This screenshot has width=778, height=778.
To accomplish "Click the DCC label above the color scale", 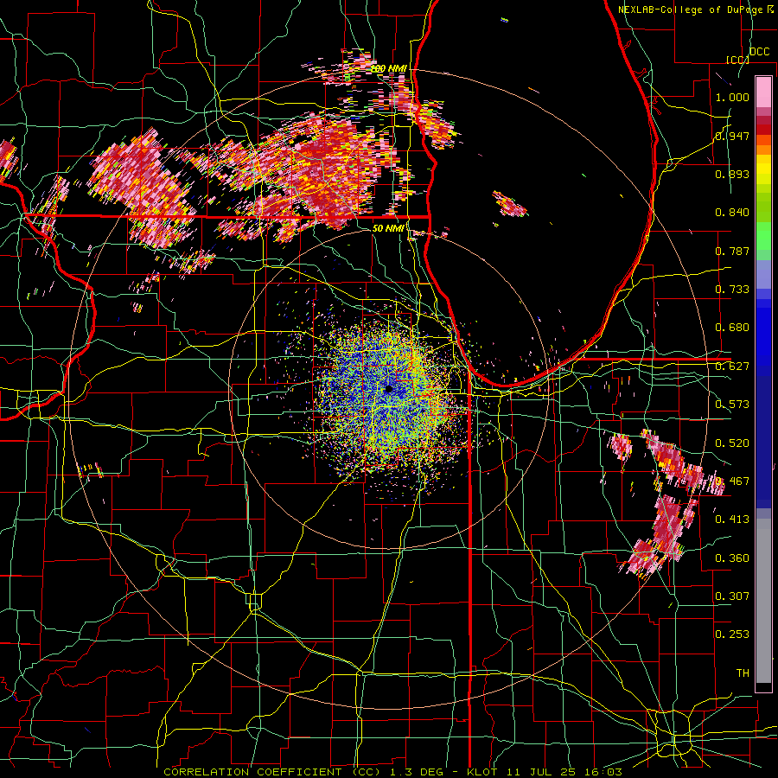I will (x=759, y=52).
